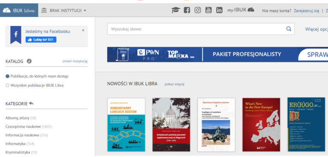Select Publikacje, do których mam dostęp
The height and width of the screenshot is (157, 328).
click(37, 76)
